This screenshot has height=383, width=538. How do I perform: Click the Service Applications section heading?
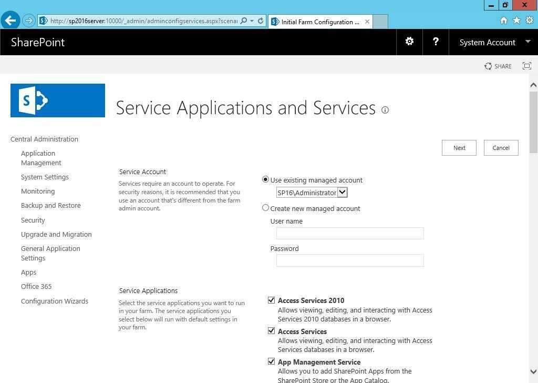point(148,290)
